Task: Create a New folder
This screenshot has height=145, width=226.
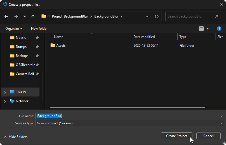Action: 39,29
